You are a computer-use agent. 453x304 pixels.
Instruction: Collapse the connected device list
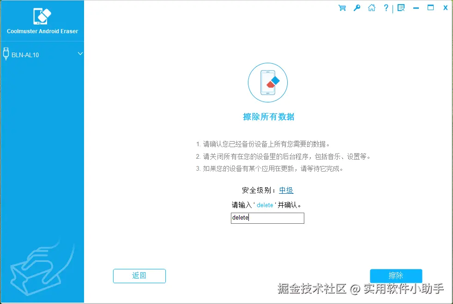click(x=80, y=54)
